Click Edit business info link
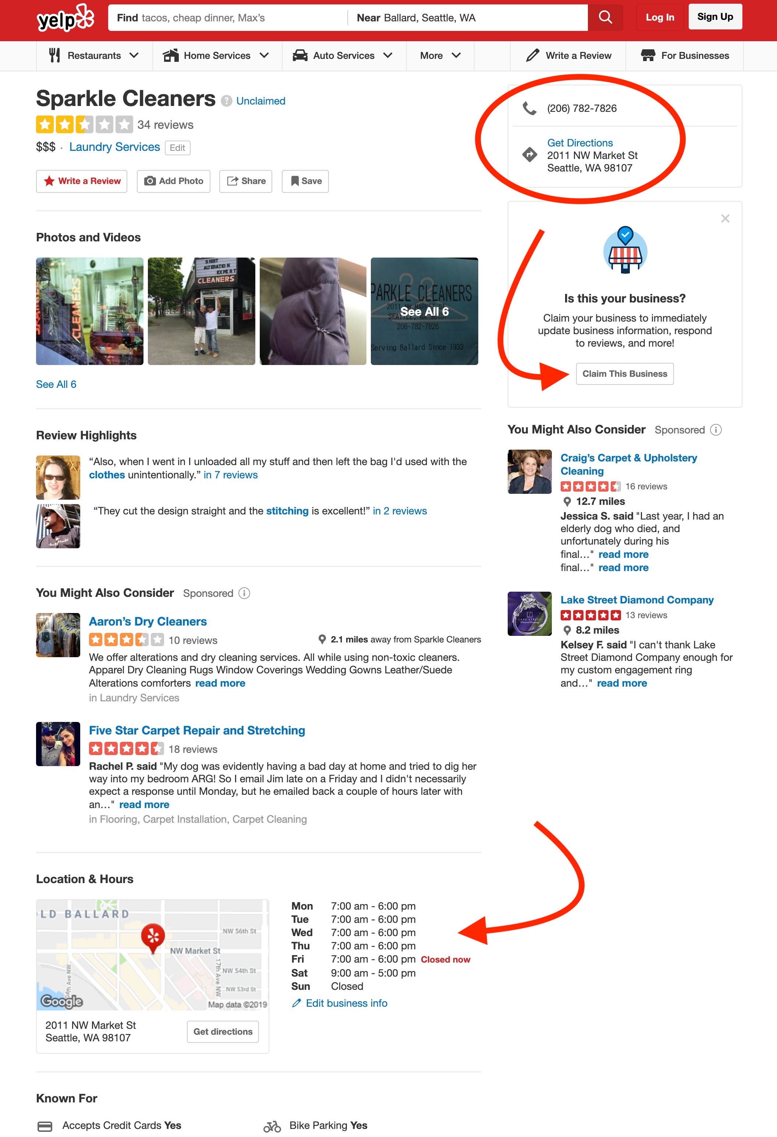The height and width of the screenshot is (1137, 777). (x=347, y=1003)
